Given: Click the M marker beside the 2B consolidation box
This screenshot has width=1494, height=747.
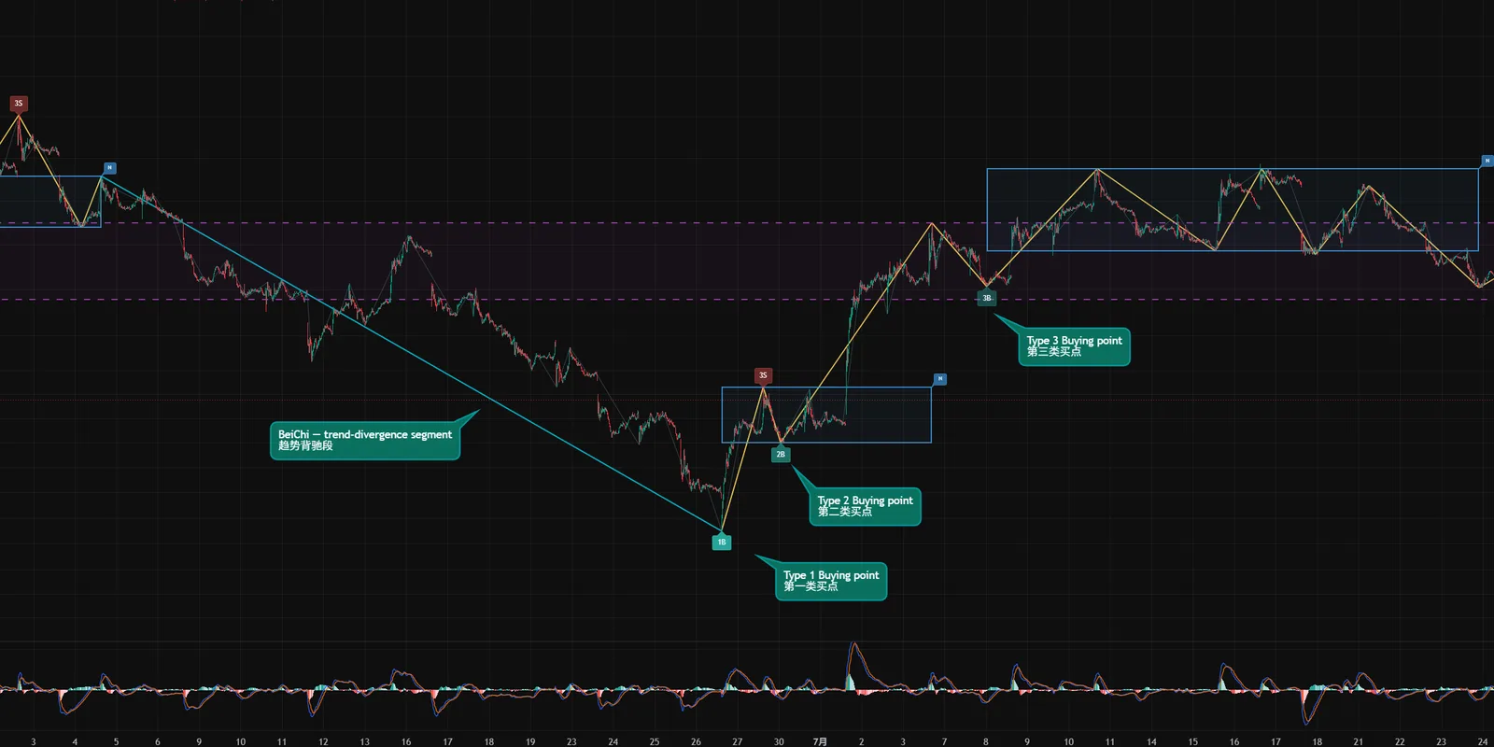Looking at the screenshot, I should 940,379.
